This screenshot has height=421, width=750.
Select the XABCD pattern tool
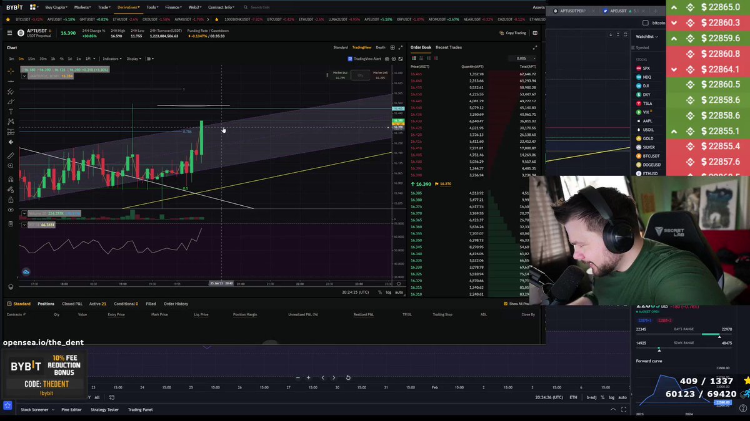(11, 122)
